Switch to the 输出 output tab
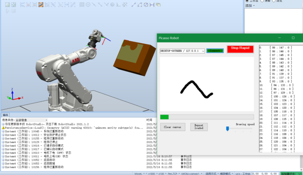Screen dimensions: 303x175 click(6, 115)
